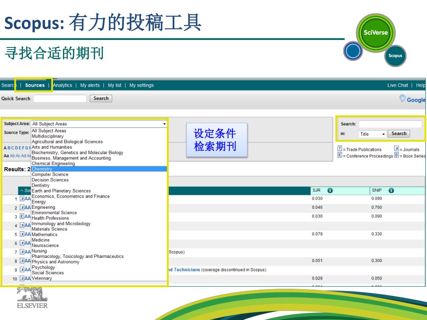Select Chemistry from the subject list
The width and height of the screenshot is (427, 320).
point(99,169)
